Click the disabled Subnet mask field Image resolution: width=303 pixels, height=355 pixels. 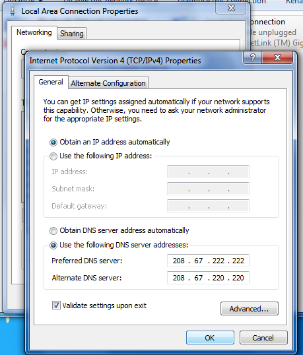[208, 189]
